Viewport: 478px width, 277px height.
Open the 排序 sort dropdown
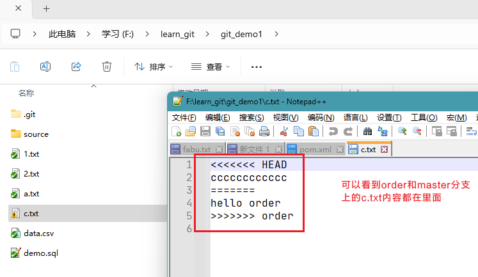pyautogui.click(x=154, y=67)
